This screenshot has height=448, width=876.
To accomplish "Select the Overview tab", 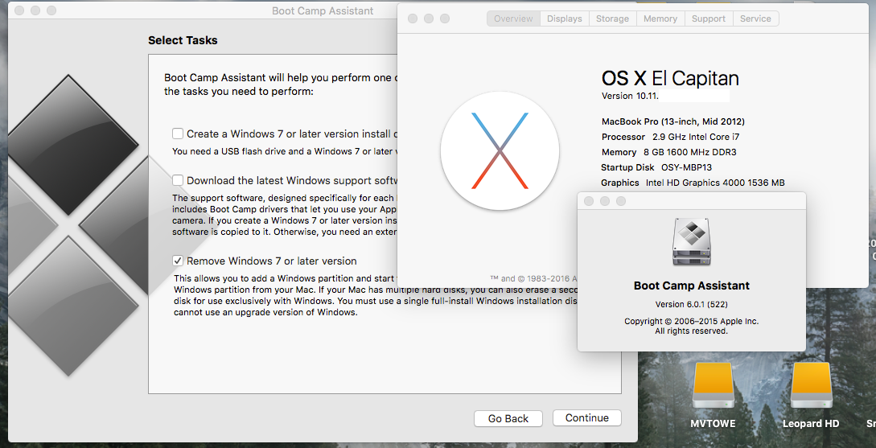I will click(513, 18).
